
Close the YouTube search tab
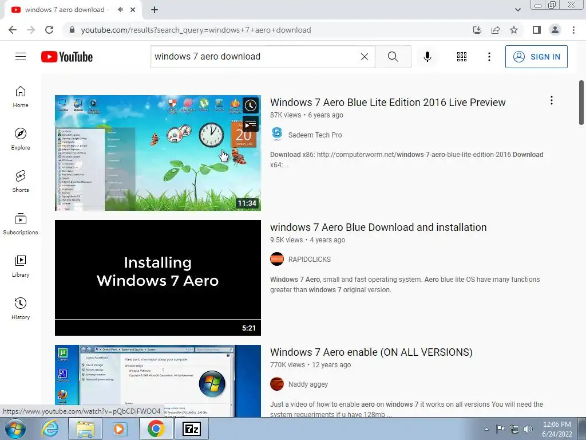tap(133, 10)
